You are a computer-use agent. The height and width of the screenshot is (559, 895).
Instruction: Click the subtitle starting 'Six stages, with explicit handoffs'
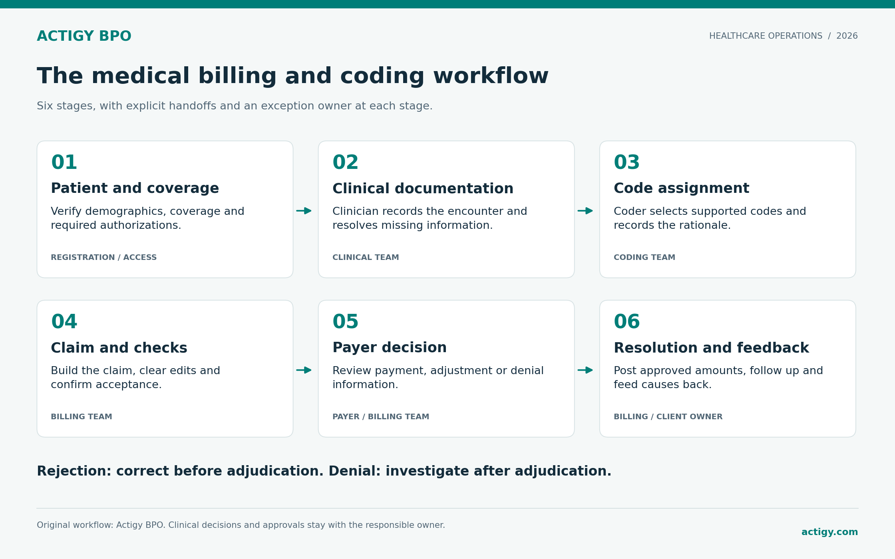(235, 106)
